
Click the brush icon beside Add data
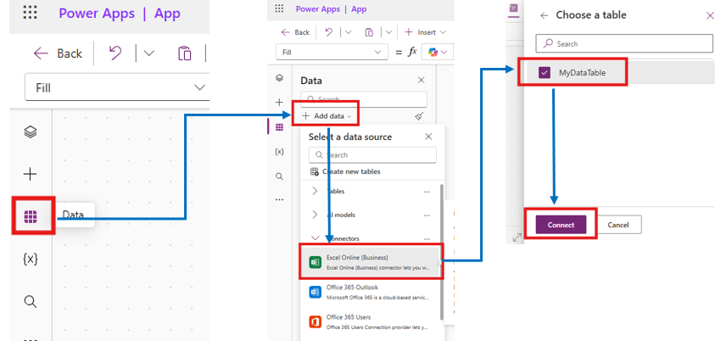coord(419,116)
